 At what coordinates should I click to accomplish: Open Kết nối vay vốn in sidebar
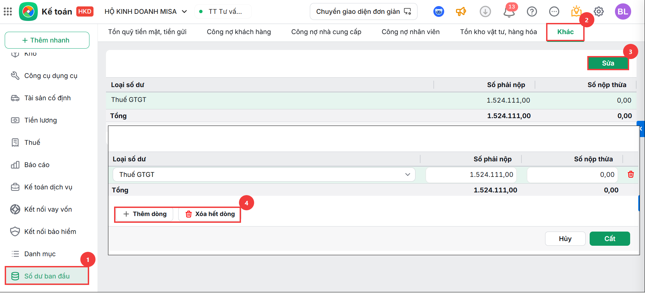(47, 209)
